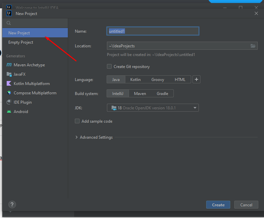The height and width of the screenshot is (218, 264).
Task: Click the 'Name:' label
Action: click(x=81, y=31)
